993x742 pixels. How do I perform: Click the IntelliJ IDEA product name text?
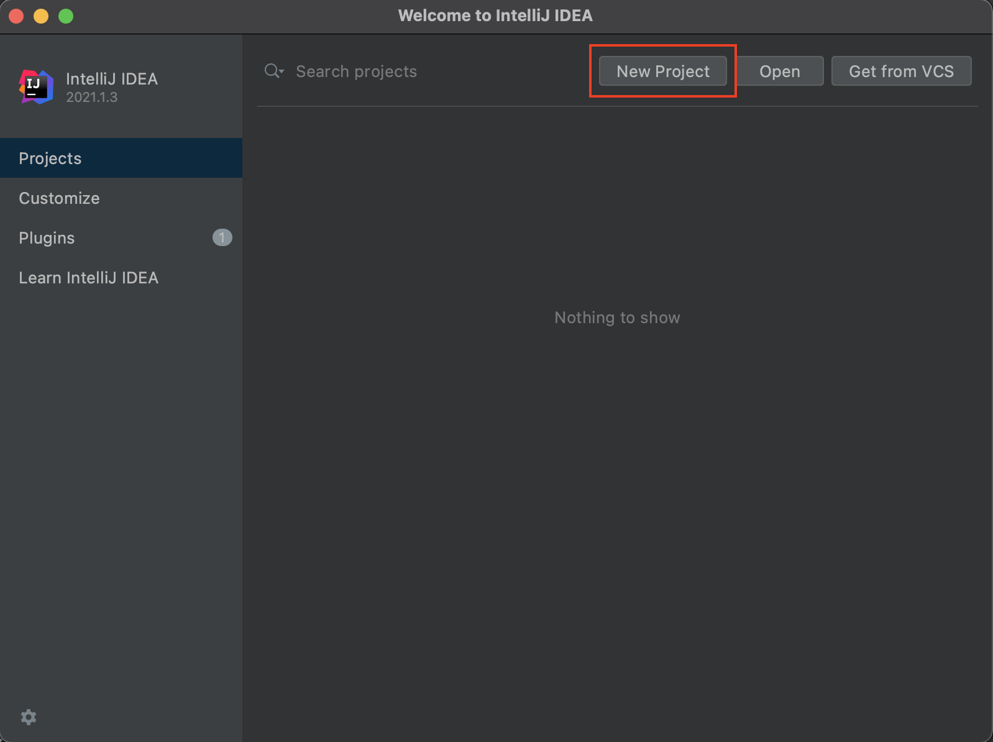pyautogui.click(x=112, y=78)
